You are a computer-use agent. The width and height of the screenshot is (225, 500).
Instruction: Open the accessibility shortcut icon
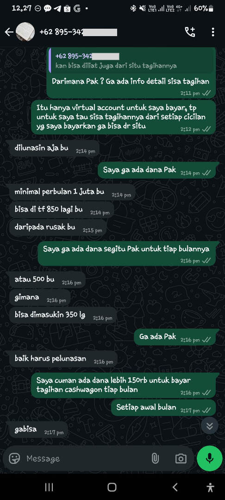pos(210,487)
